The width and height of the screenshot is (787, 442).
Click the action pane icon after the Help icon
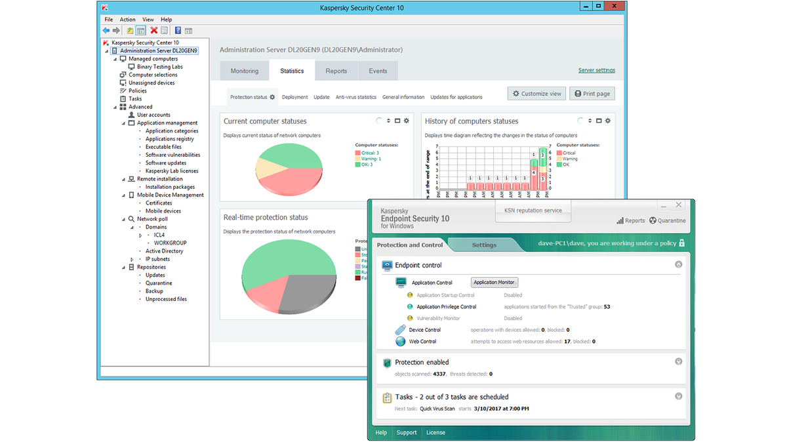tap(188, 30)
